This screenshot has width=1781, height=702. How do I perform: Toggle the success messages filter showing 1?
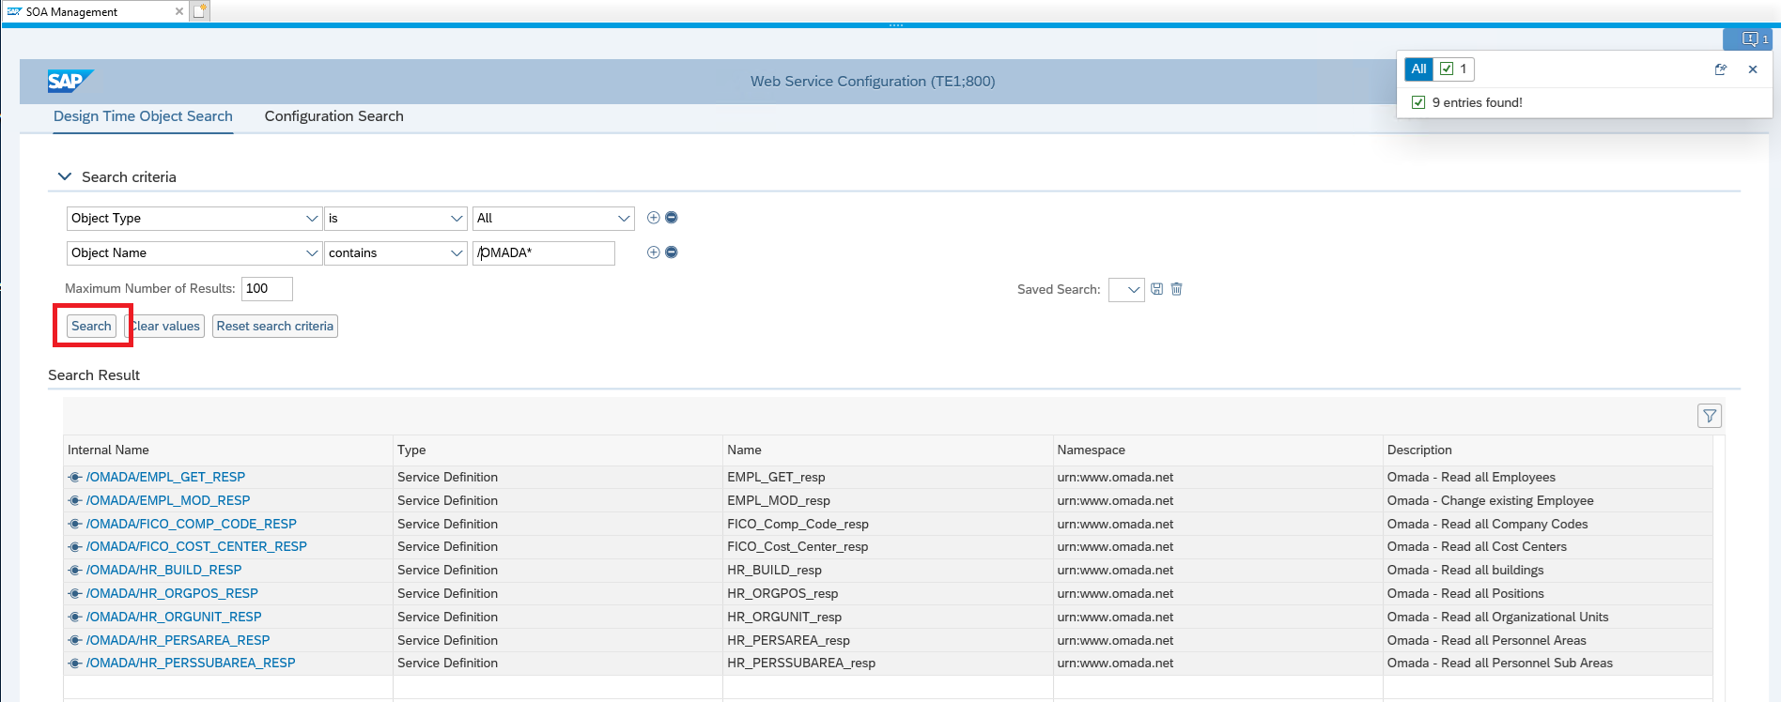click(1454, 69)
